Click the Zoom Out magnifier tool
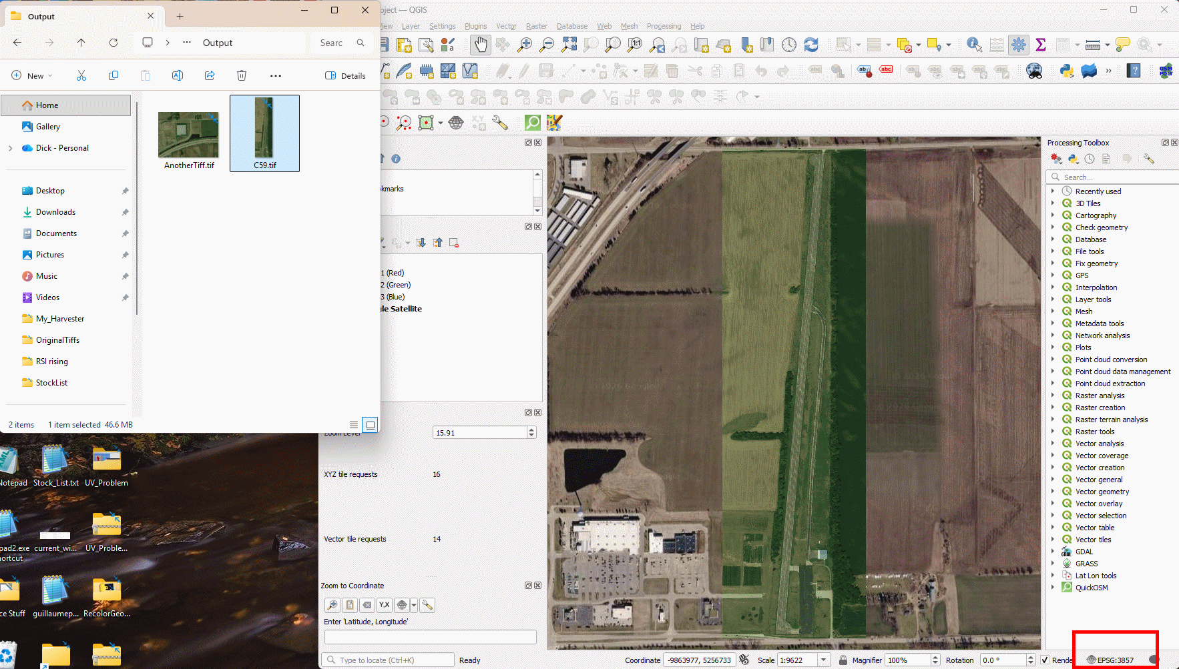 [x=547, y=45]
